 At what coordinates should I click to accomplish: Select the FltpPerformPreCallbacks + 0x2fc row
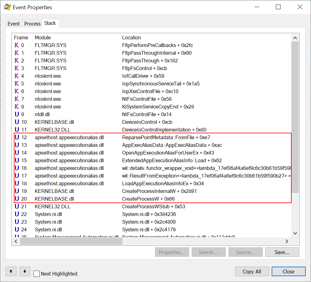click(x=152, y=45)
